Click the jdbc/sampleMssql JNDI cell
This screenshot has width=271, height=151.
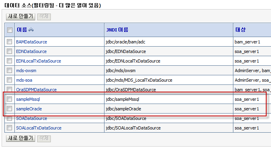point(169,99)
